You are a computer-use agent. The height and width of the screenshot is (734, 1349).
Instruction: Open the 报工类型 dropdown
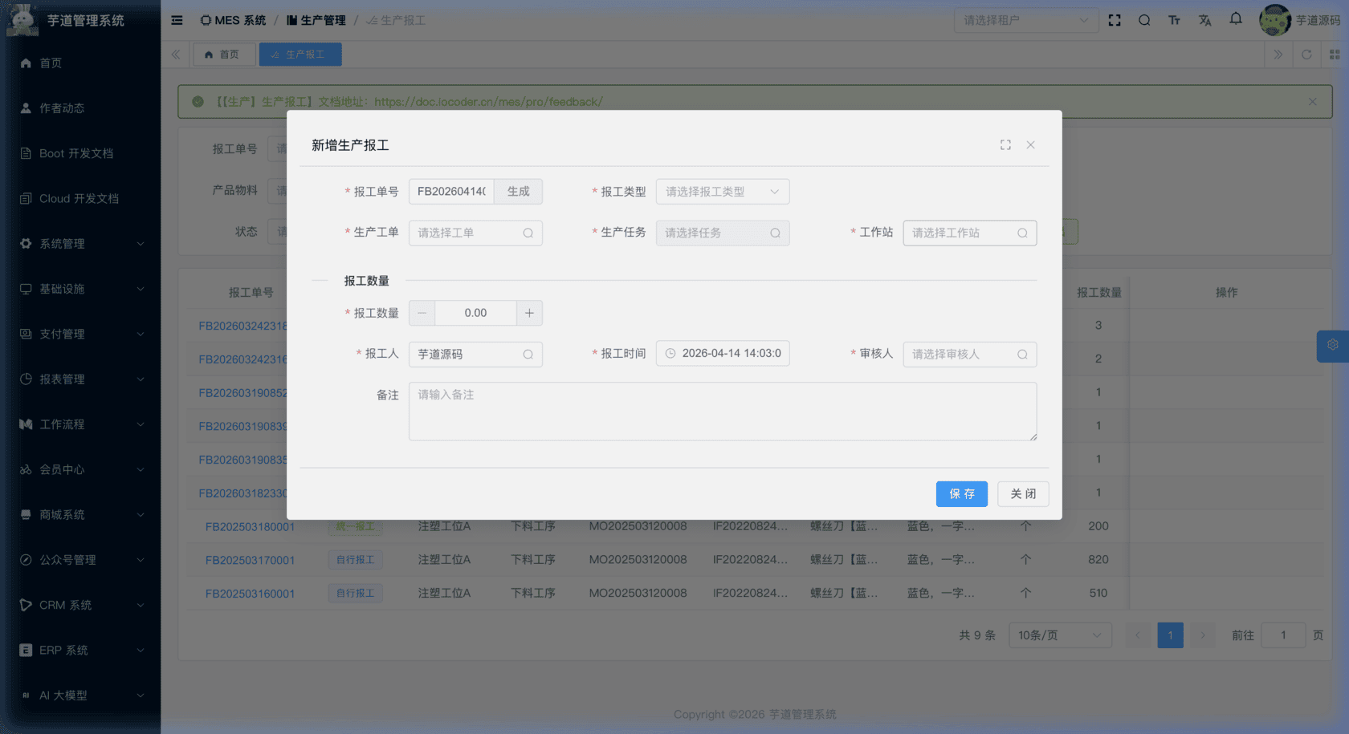coord(721,191)
